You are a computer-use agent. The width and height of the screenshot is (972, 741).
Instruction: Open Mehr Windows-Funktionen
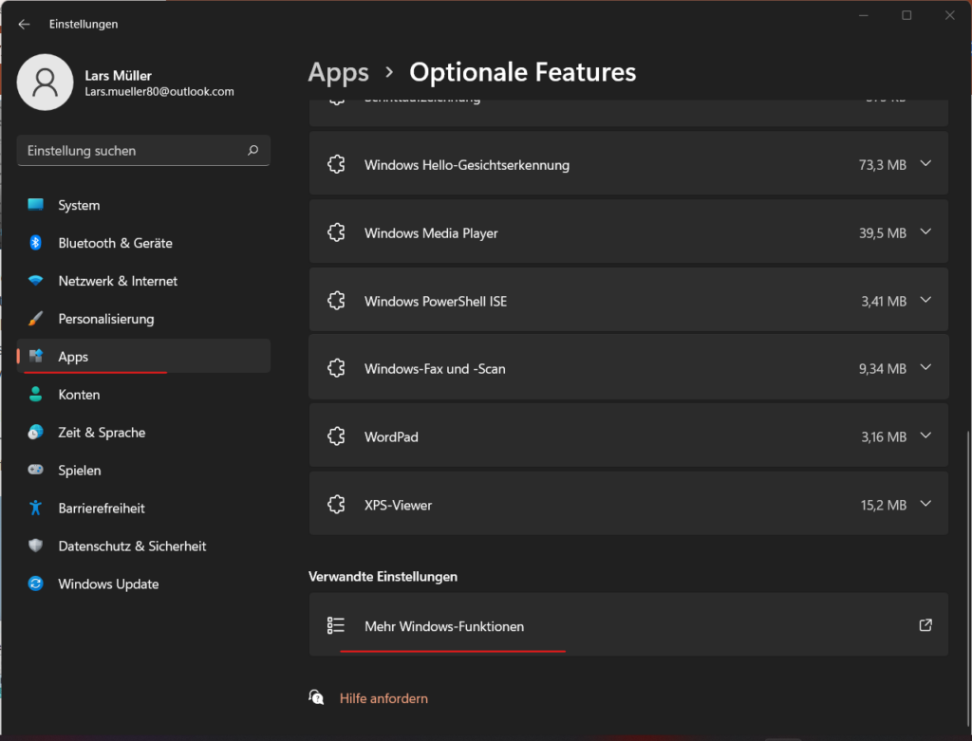[628, 624]
